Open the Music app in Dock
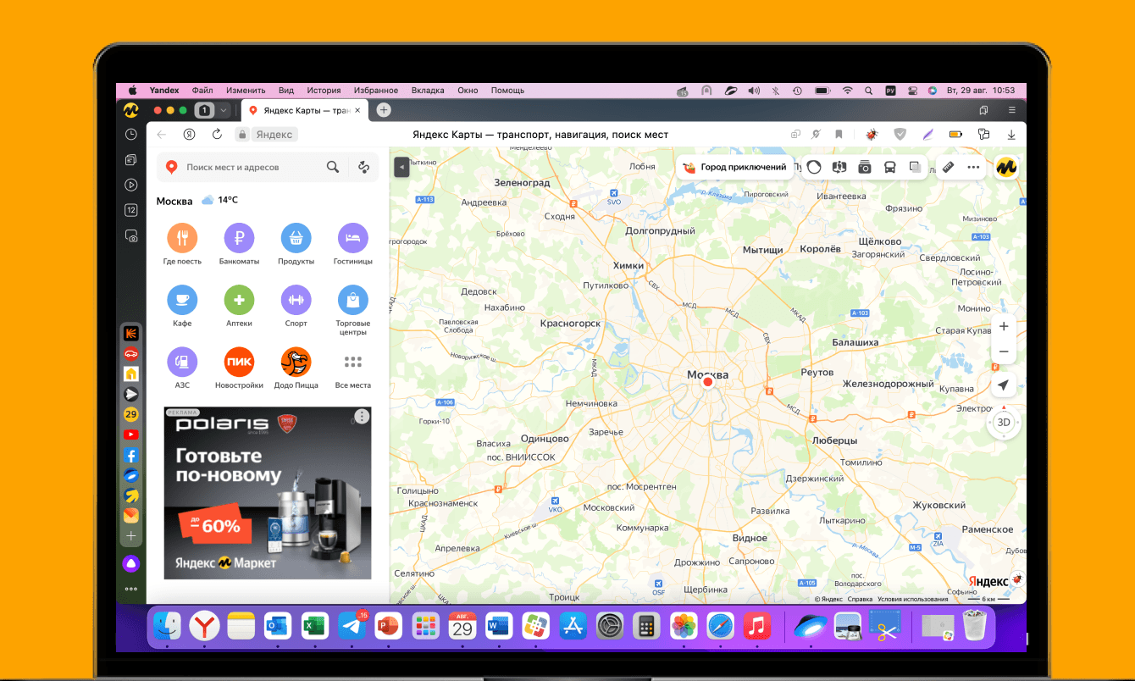The height and width of the screenshot is (681, 1135). pyautogui.click(x=756, y=627)
